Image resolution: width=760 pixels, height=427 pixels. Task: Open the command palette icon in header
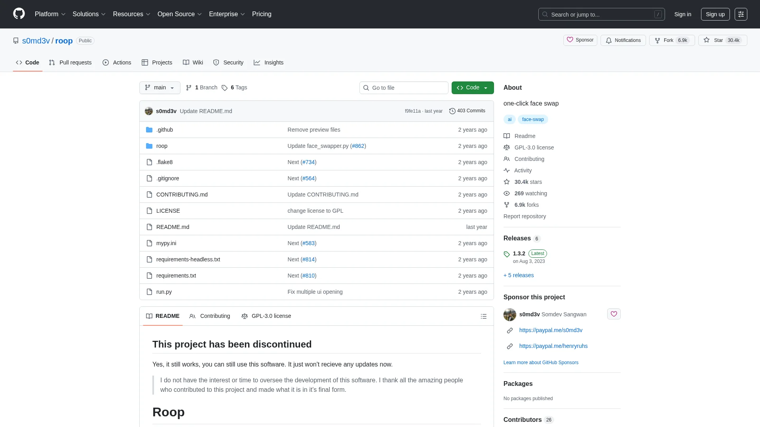coord(741,14)
